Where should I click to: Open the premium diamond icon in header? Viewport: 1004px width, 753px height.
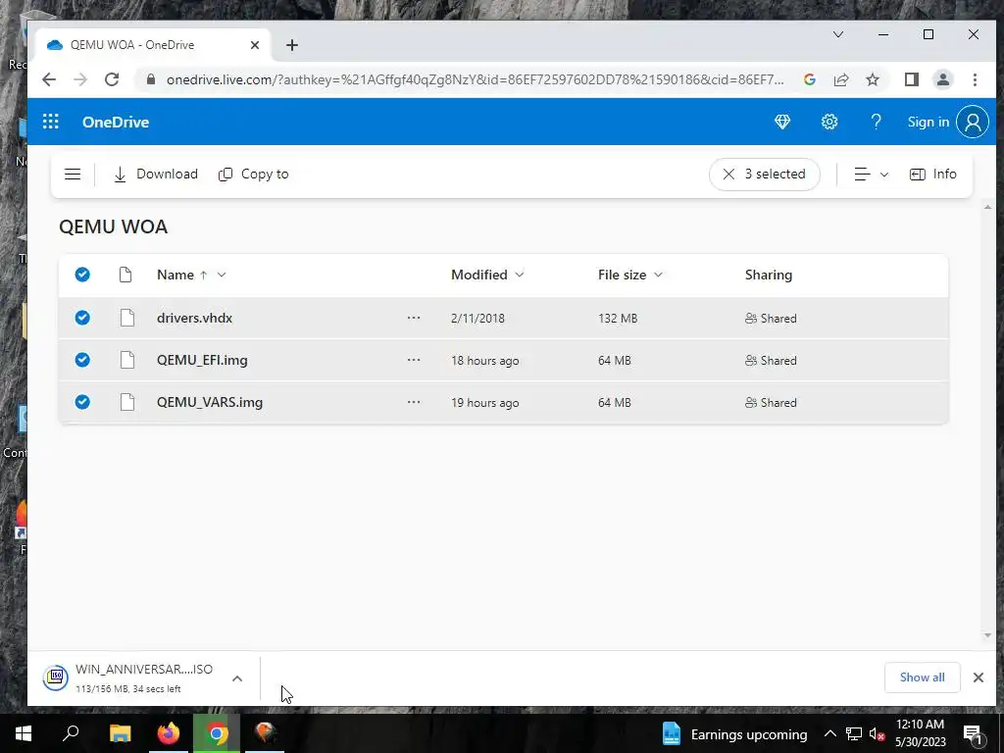[x=782, y=122]
